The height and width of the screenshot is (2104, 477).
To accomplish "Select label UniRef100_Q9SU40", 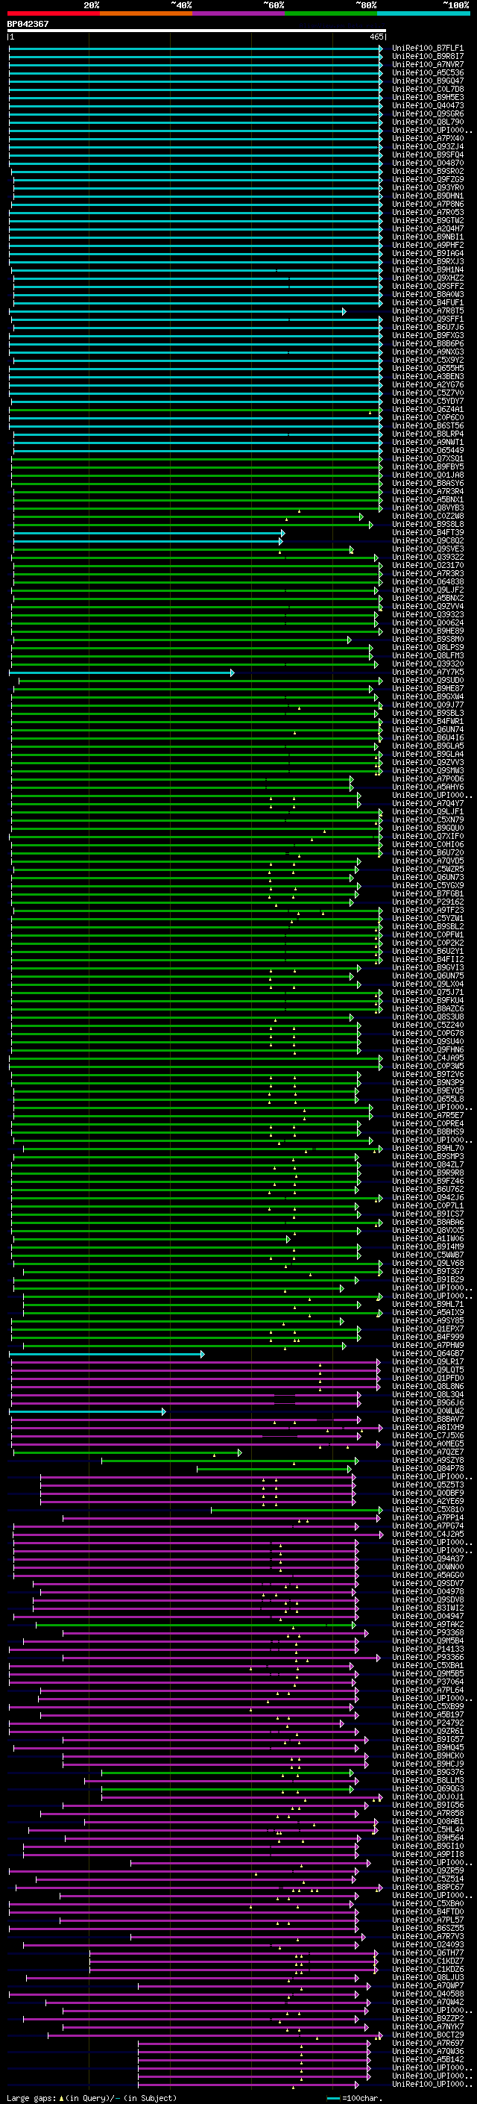I will (427, 1041).
